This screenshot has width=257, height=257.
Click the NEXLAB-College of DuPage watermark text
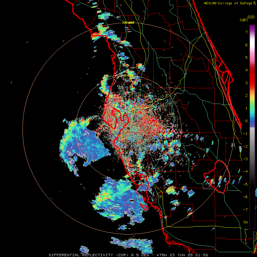pyautogui.click(x=228, y=3)
